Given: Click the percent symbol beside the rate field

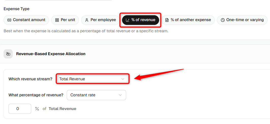Looking at the screenshot, I should coord(37,109).
